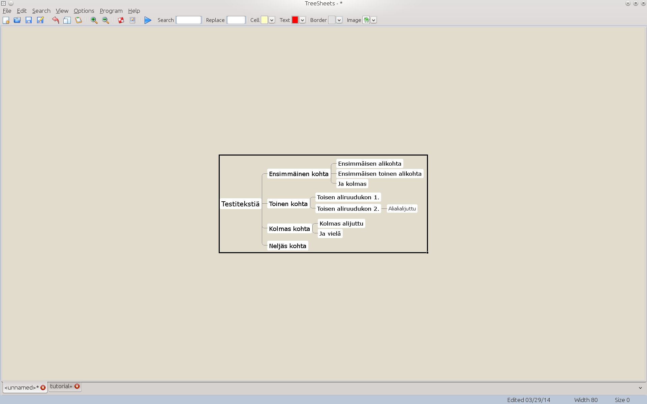Undo with the red arrow icon
Image resolution: width=647 pixels, height=404 pixels.
pyautogui.click(x=56, y=20)
